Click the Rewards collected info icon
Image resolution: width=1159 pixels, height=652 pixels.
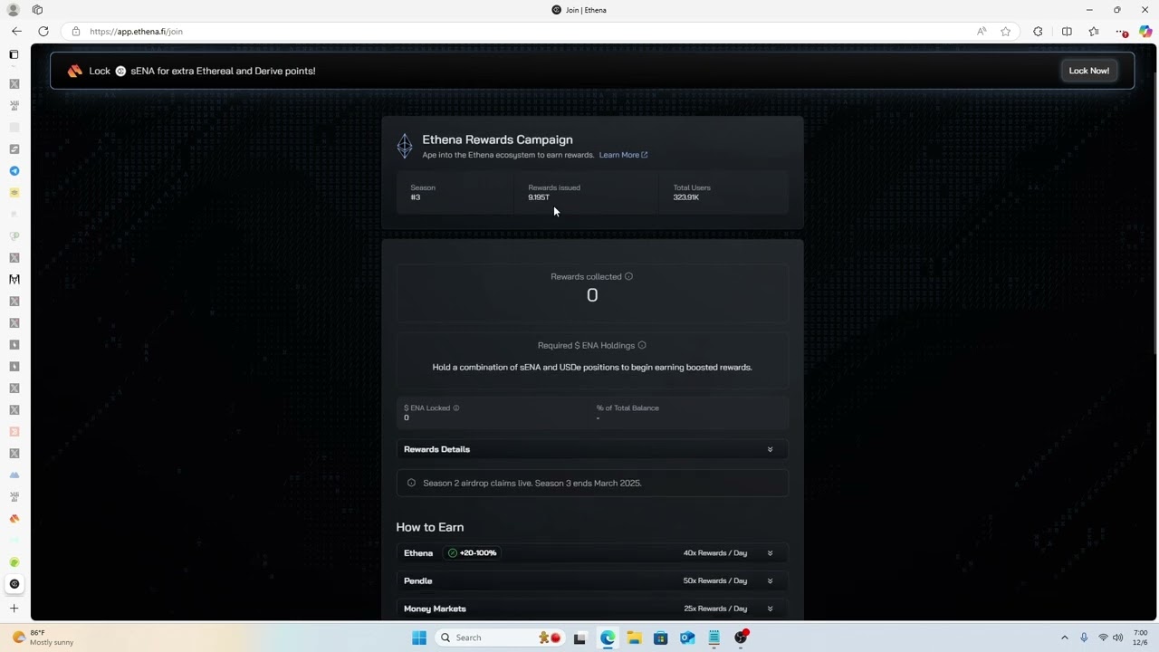[x=628, y=276]
